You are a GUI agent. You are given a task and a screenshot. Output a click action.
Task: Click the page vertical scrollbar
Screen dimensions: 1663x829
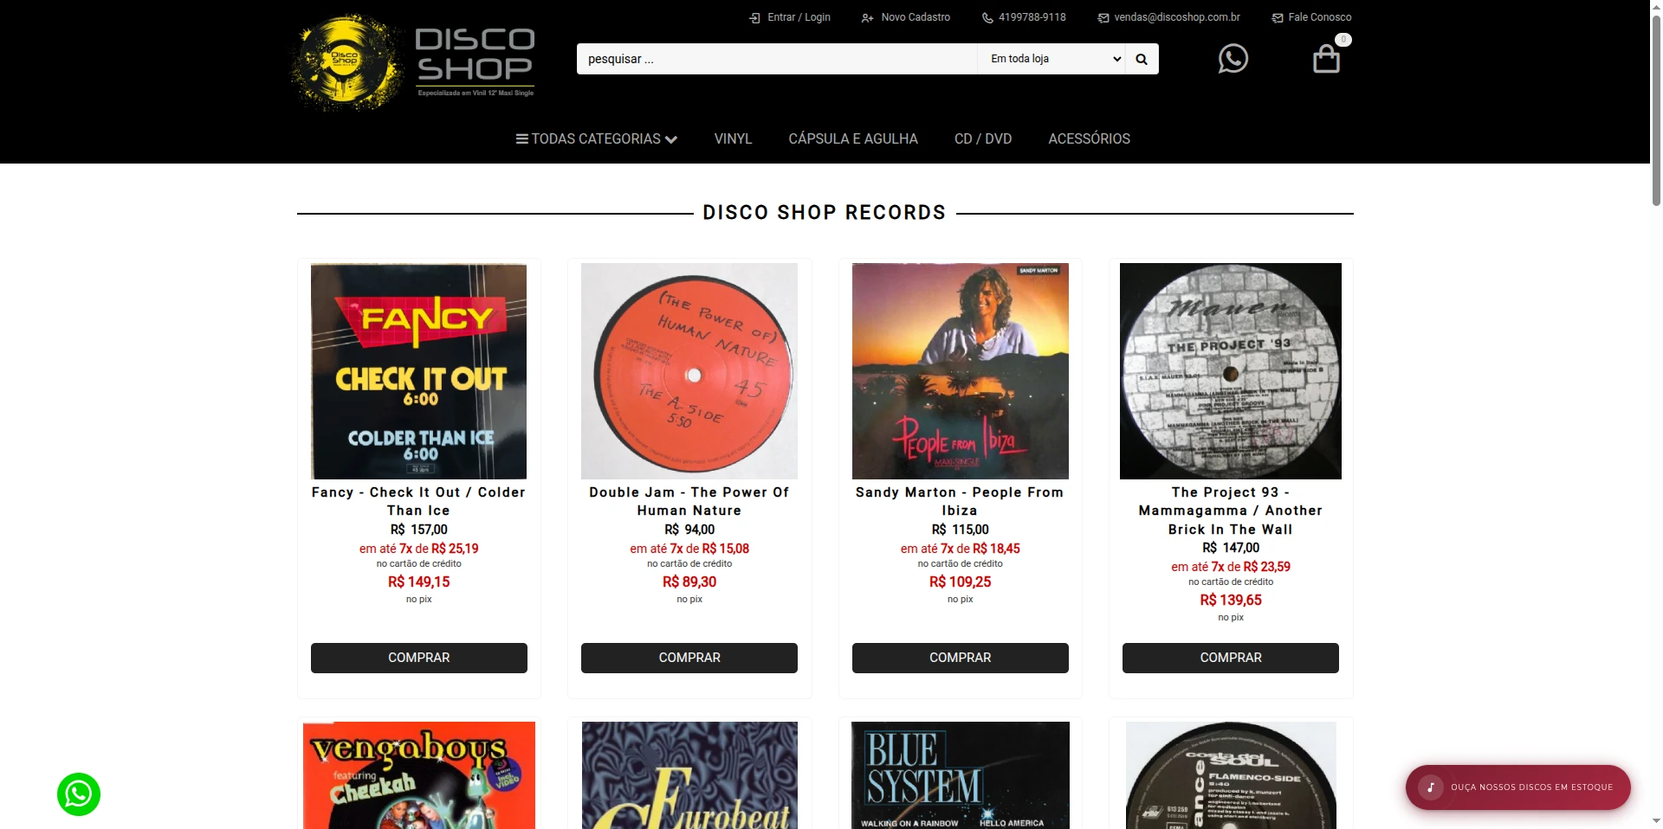1656,414
